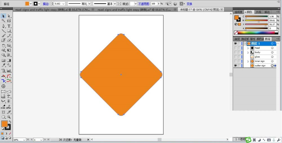Expand the inner sign layer group

click(x=248, y=61)
